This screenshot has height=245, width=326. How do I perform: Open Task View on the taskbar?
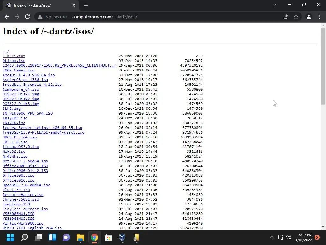click(x=39, y=237)
